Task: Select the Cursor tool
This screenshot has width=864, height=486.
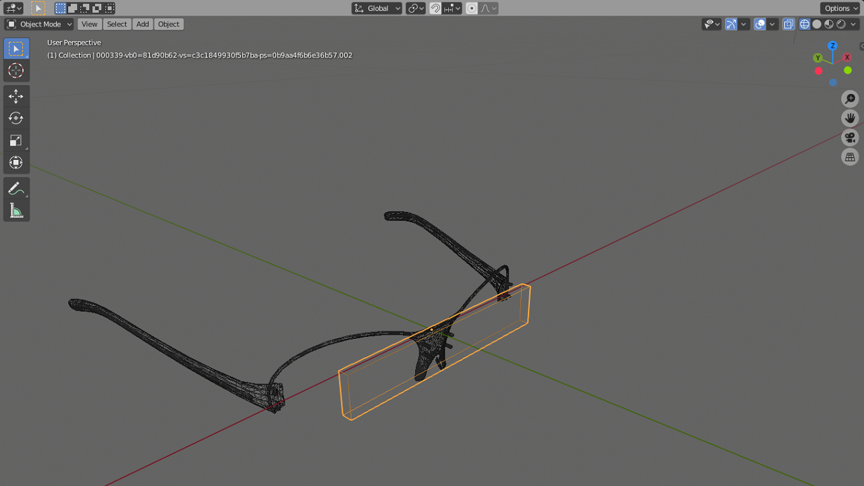Action: pyautogui.click(x=16, y=70)
